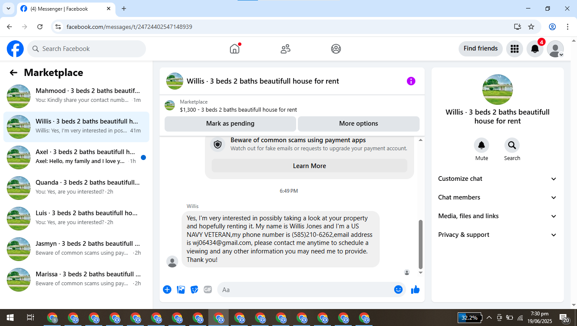Open the tab search dropdown in Chrome
Viewport: 577px width, 326px height.
(x=8, y=8)
